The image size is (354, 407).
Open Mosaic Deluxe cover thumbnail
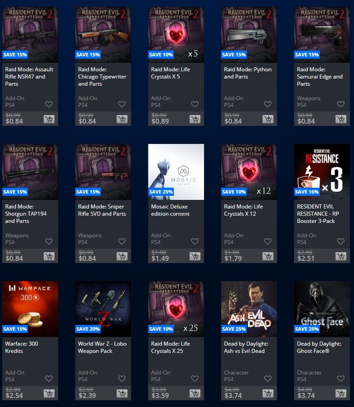pyautogui.click(x=176, y=172)
